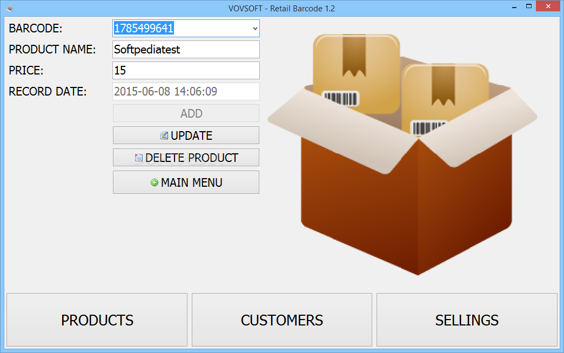This screenshot has width=564, height=353.
Task: Click the BARCODE: label
Action: coord(36,29)
